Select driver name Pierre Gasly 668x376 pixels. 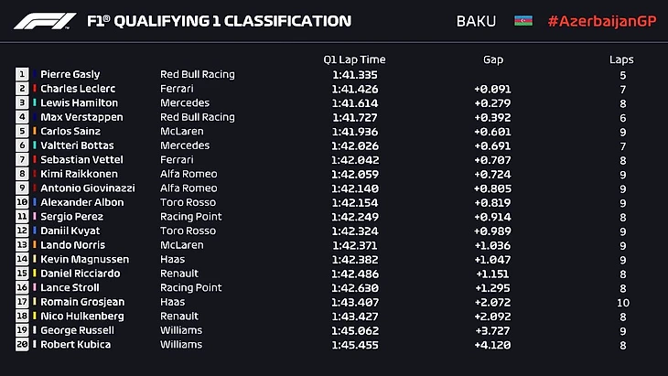(x=70, y=74)
